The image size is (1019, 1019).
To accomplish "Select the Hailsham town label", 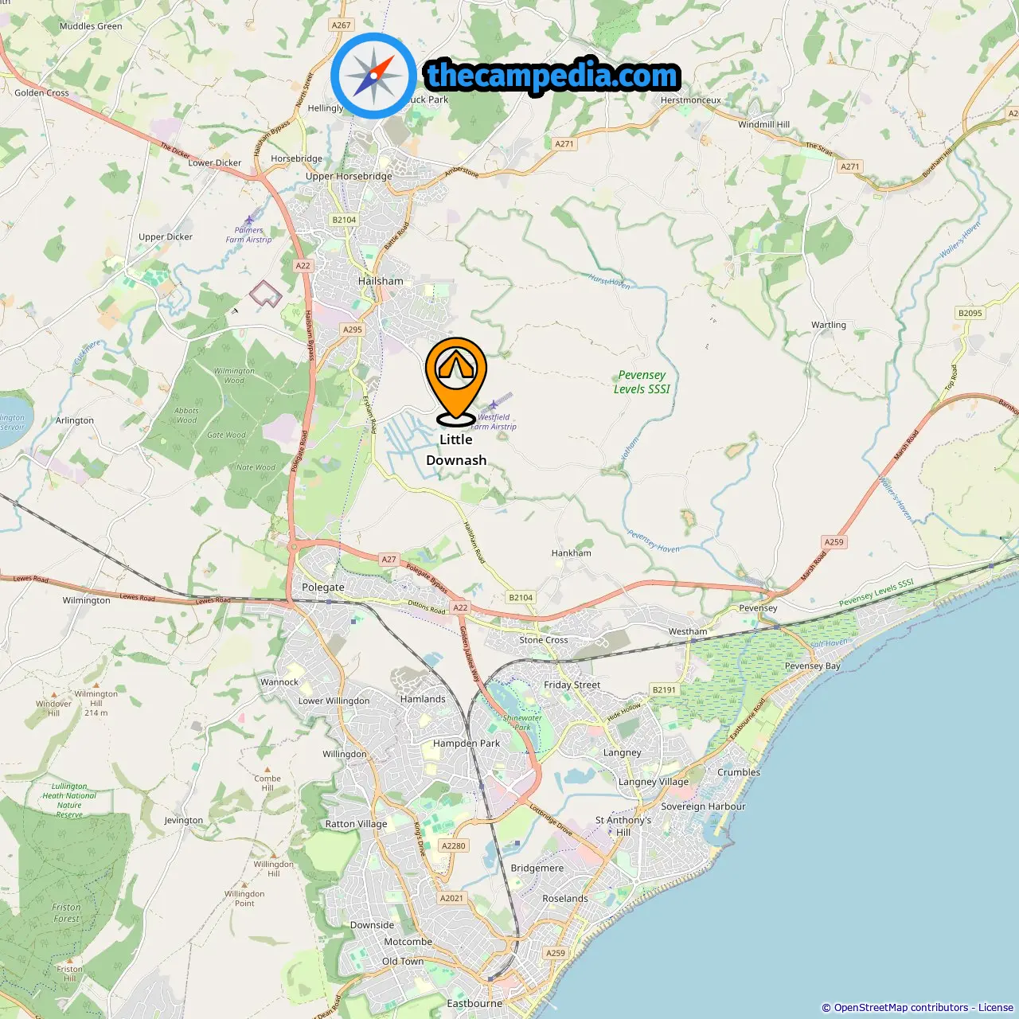I will 381,281.
